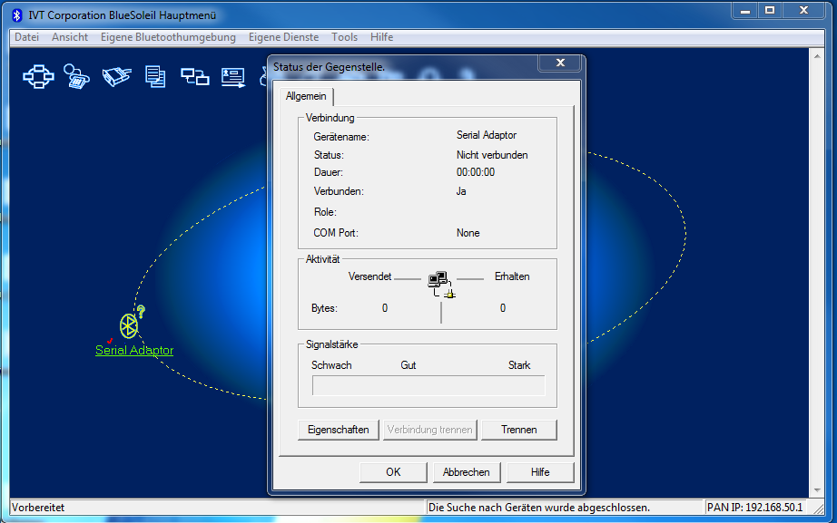Click the 'Nicht verbunden' status value

(x=492, y=155)
